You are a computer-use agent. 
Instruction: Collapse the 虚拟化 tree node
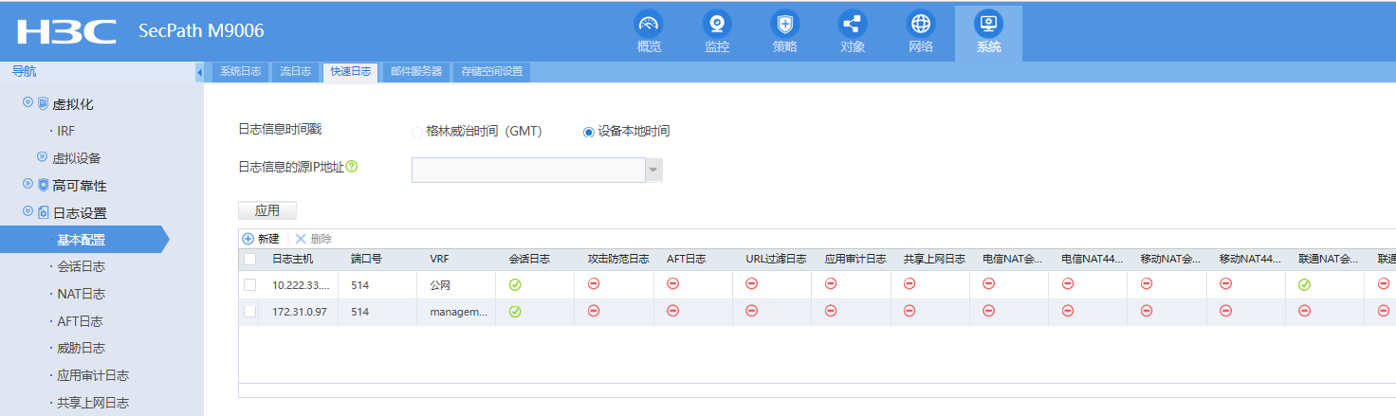click(x=28, y=102)
